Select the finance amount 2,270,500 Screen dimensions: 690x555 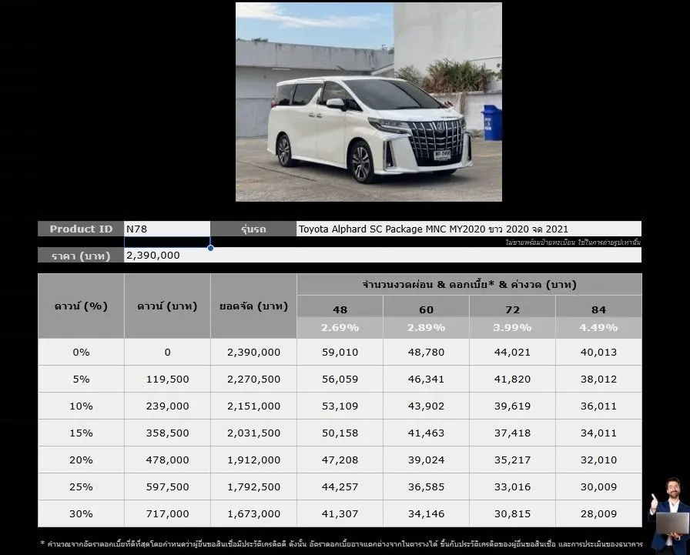pyautogui.click(x=253, y=379)
